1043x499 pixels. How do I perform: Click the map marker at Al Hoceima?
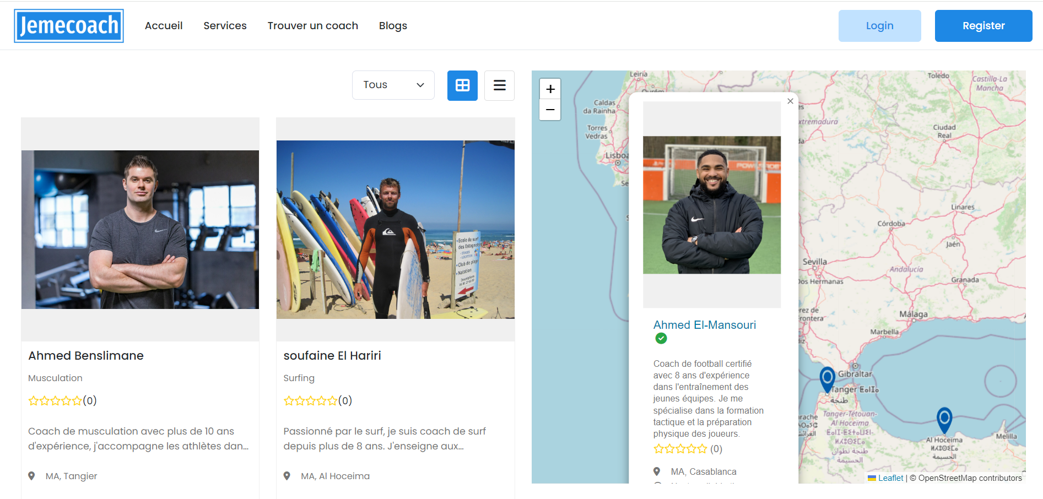(944, 419)
